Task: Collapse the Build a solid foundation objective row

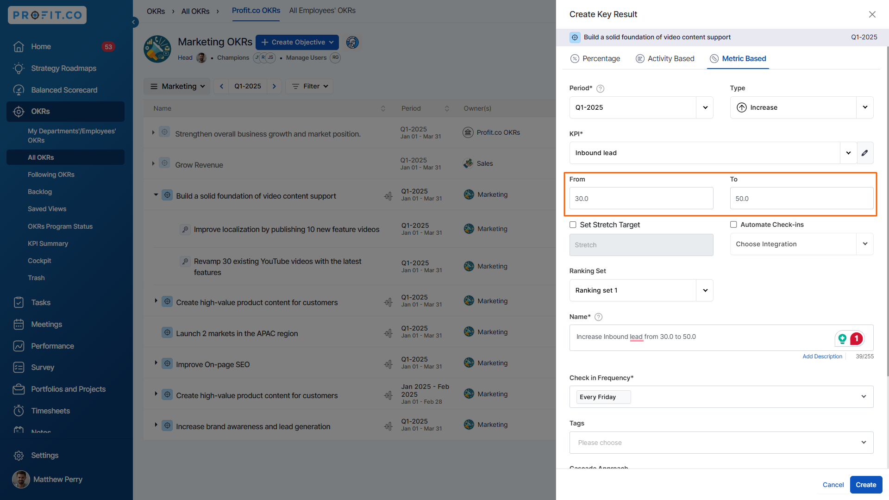Action: point(156,195)
